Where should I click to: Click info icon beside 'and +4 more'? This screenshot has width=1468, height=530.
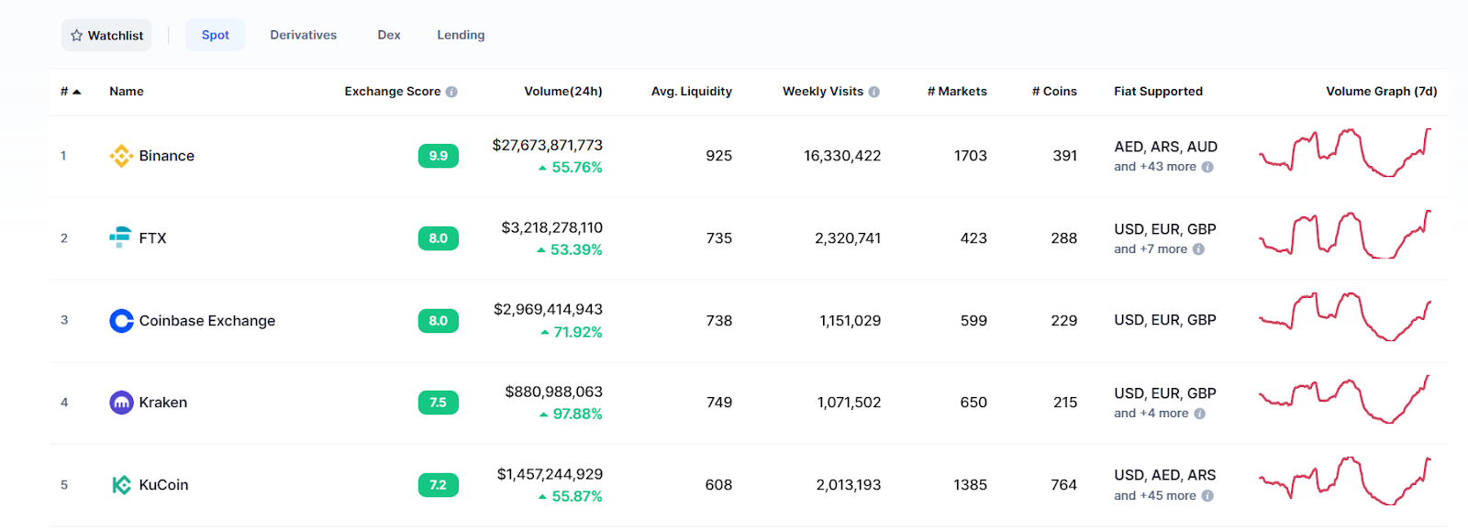(1200, 414)
